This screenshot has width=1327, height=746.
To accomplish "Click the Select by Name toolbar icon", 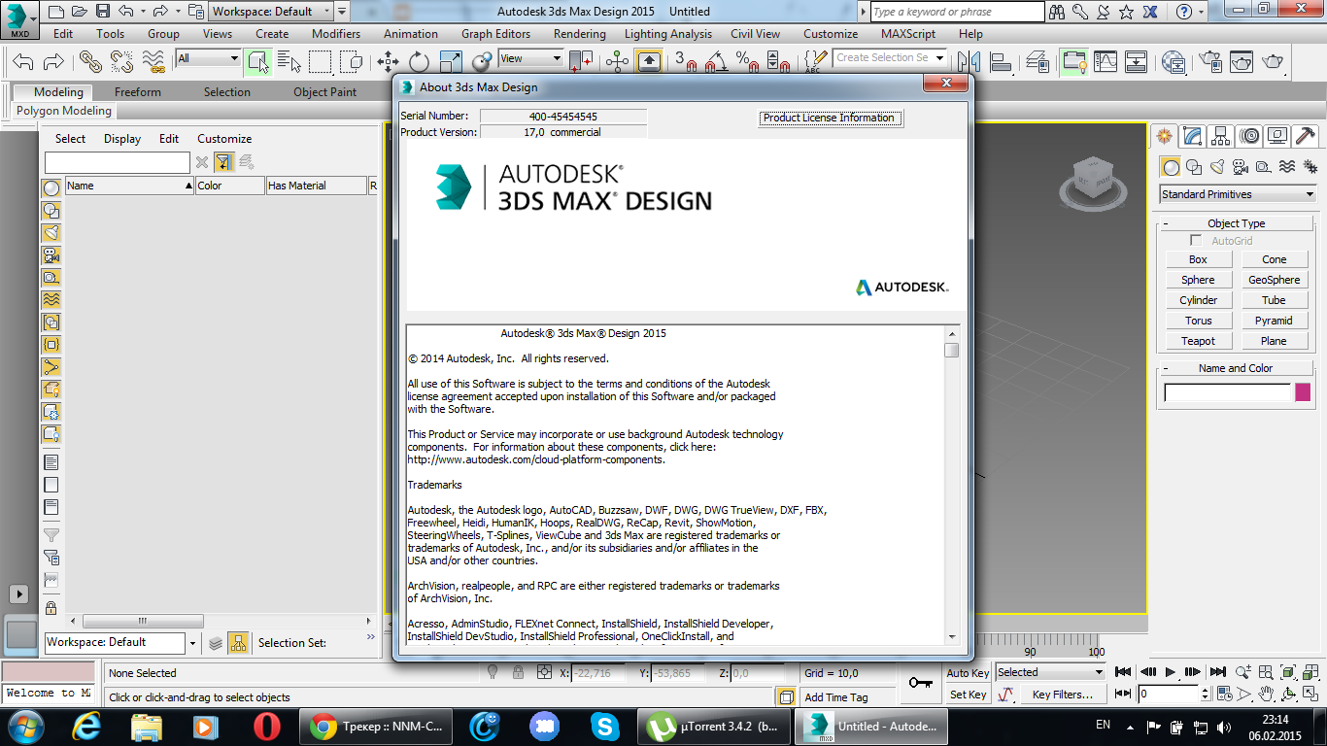I will [289, 61].
